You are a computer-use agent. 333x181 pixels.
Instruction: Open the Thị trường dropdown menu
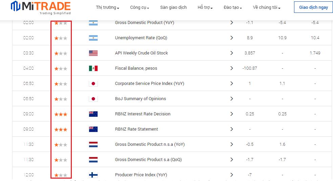[107, 7]
